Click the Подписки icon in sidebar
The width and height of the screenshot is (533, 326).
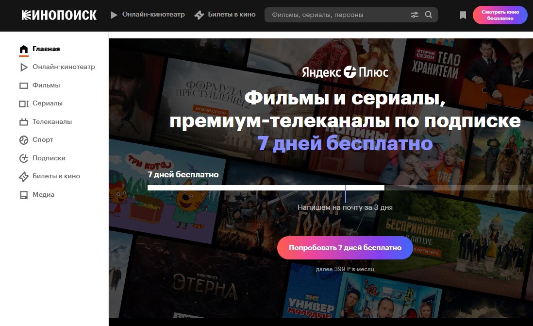click(23, 158)
